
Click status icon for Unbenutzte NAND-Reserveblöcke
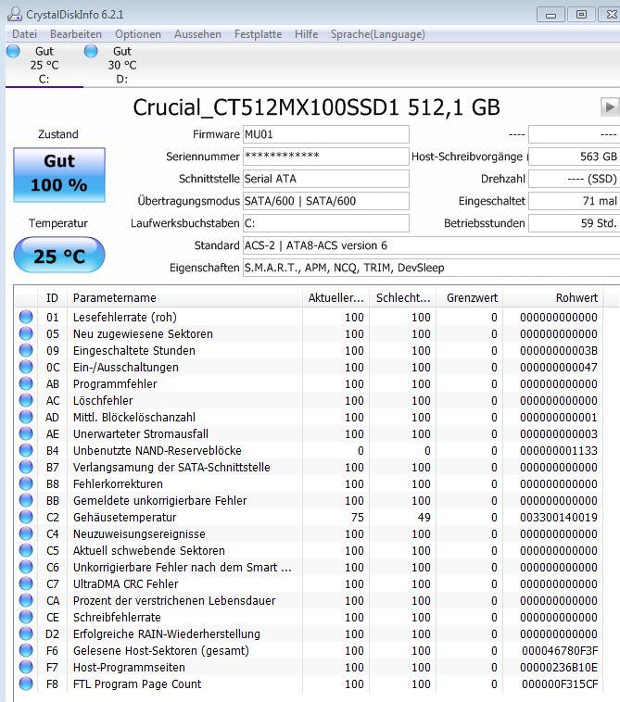point(26,450)
